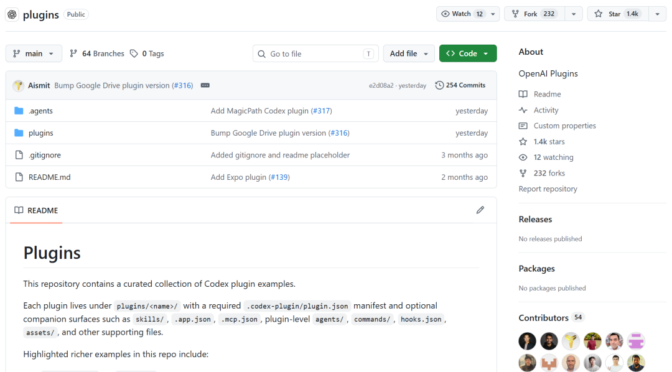Open the green Code dropdown
Image resolution: width=672 pixels, height=372 pixels.
467,53
